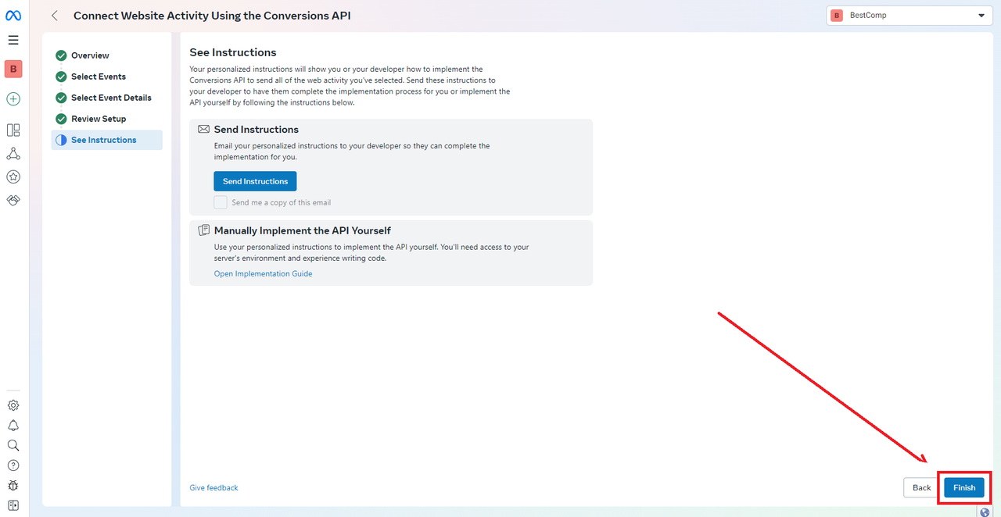
Task: Open notifications bell icon
Action: (13, 426)
